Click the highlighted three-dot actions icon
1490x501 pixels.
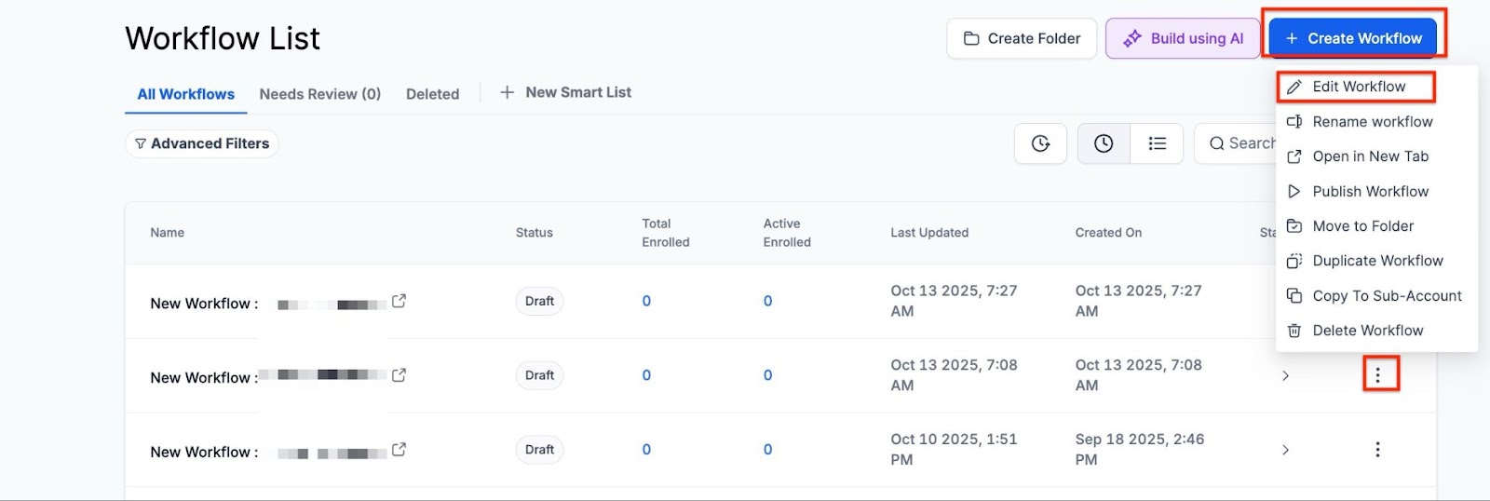point(1377,375)
